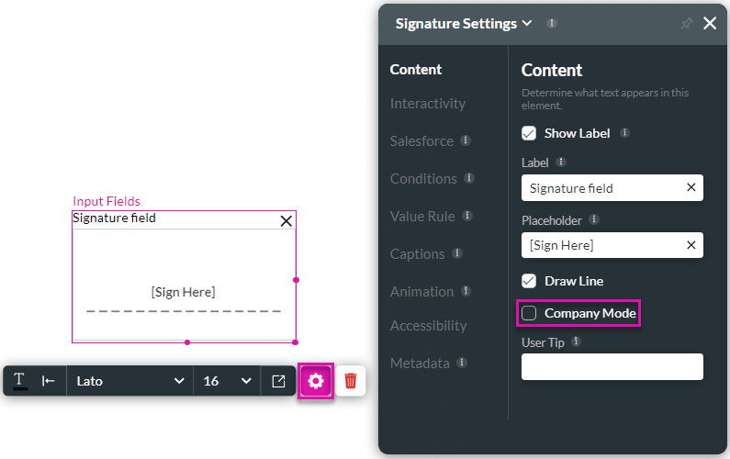Uncheck the Show Label checkbox
Viewport: 730px width, 459px height.
pyautogui.click(x=529, y=133)
